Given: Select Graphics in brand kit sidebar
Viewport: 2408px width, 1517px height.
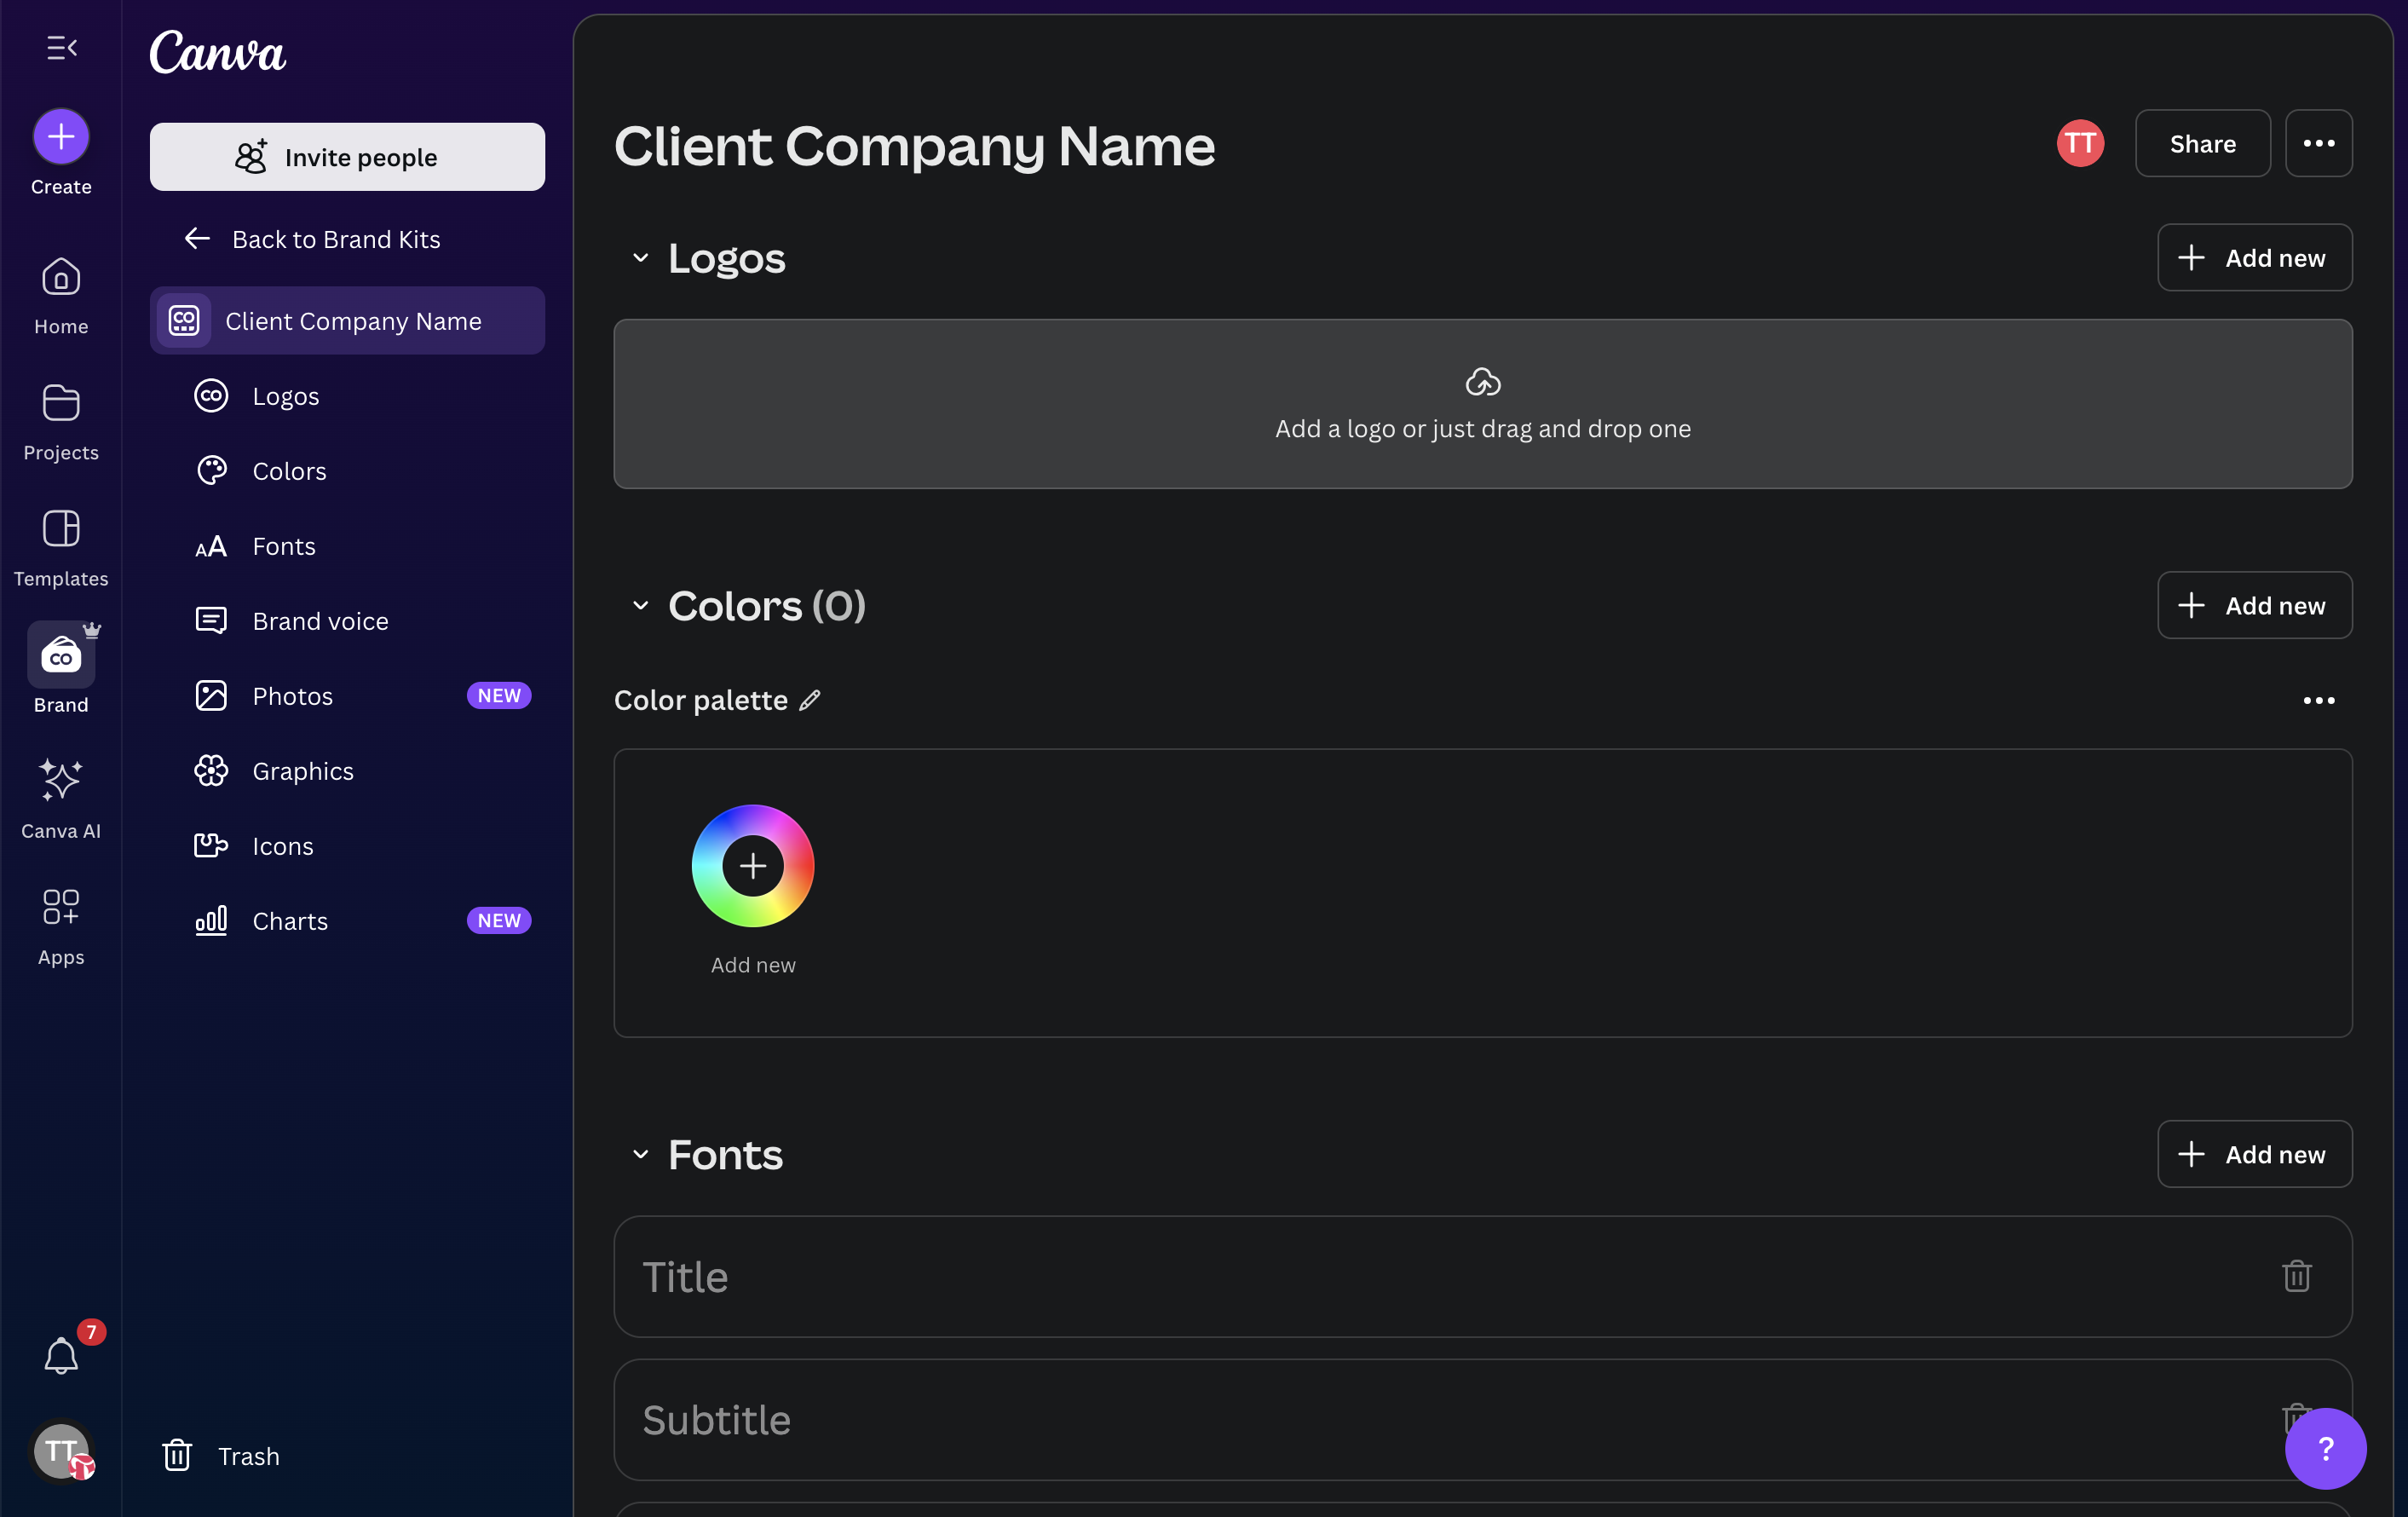Looking at the screenshot, I should point(347,771).
